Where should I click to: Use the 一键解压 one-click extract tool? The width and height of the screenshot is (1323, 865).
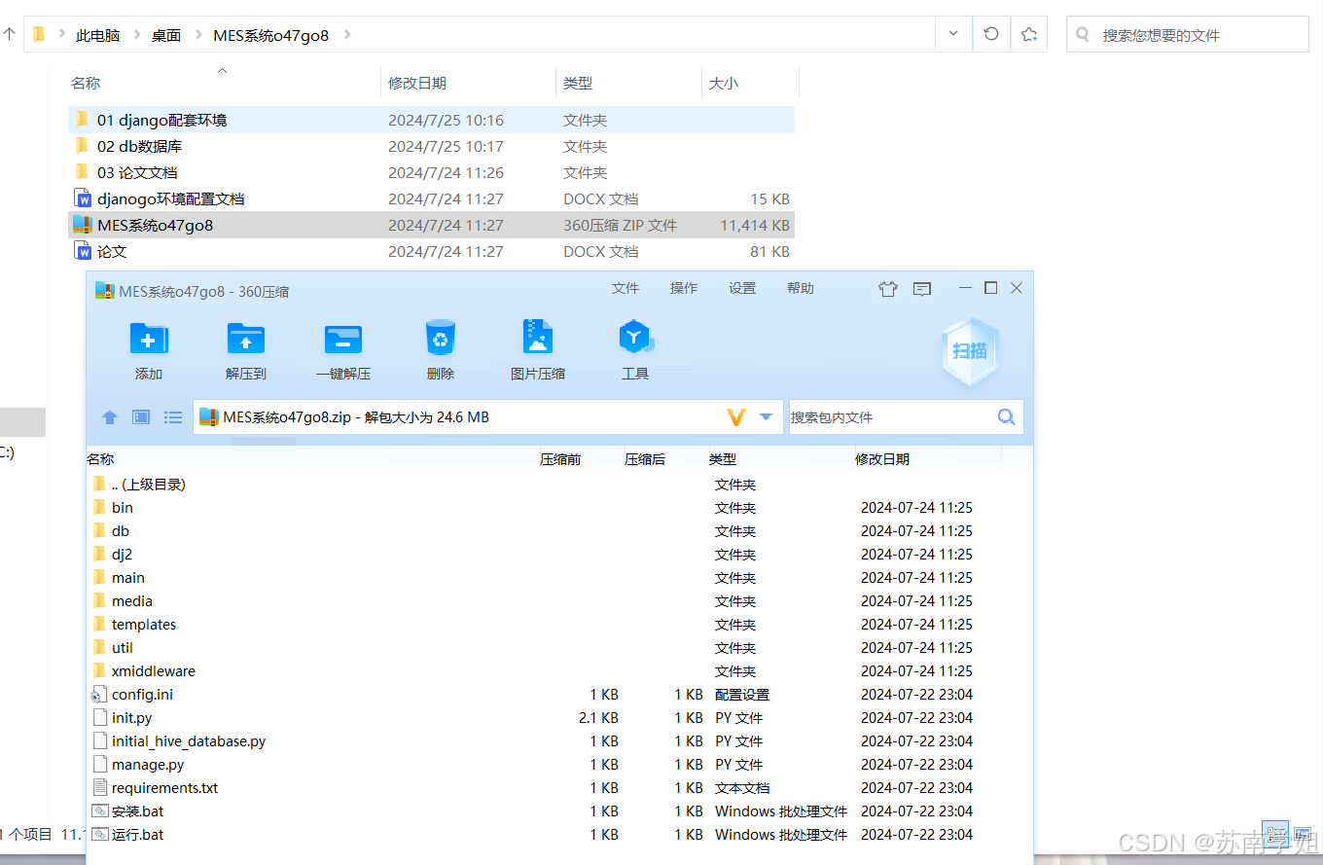click(x=342, y=348)
